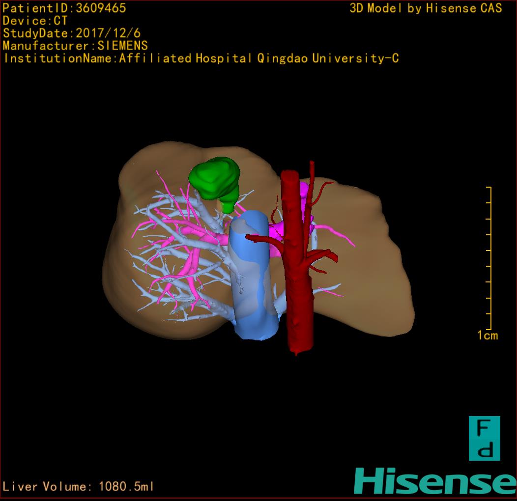Click the Hisense logo

click(435, 481)
